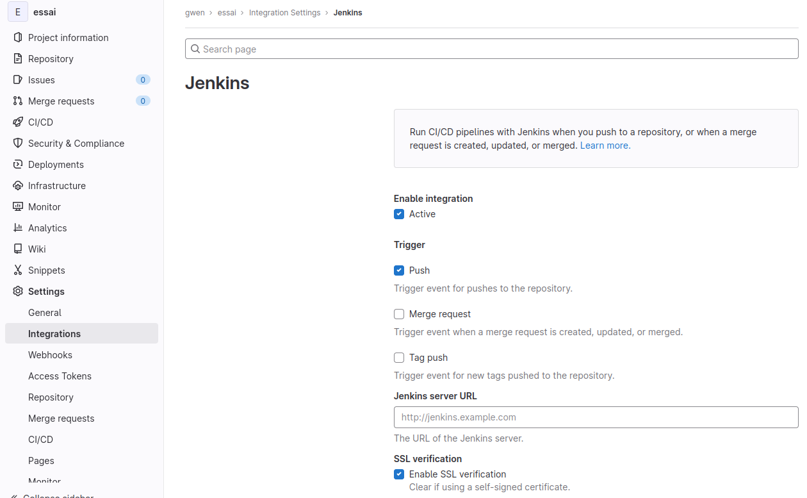Open Access Tokens settings page
The width and height of the screenshot is (807, 498).
(x=60, y=376)
